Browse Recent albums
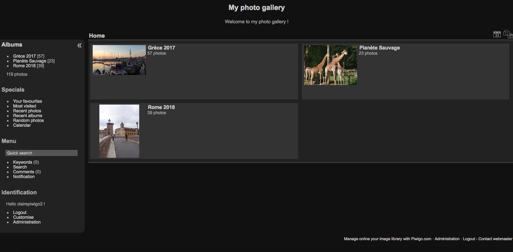The height and width of the screenshot is (252, 513). (x=27, y=115)
